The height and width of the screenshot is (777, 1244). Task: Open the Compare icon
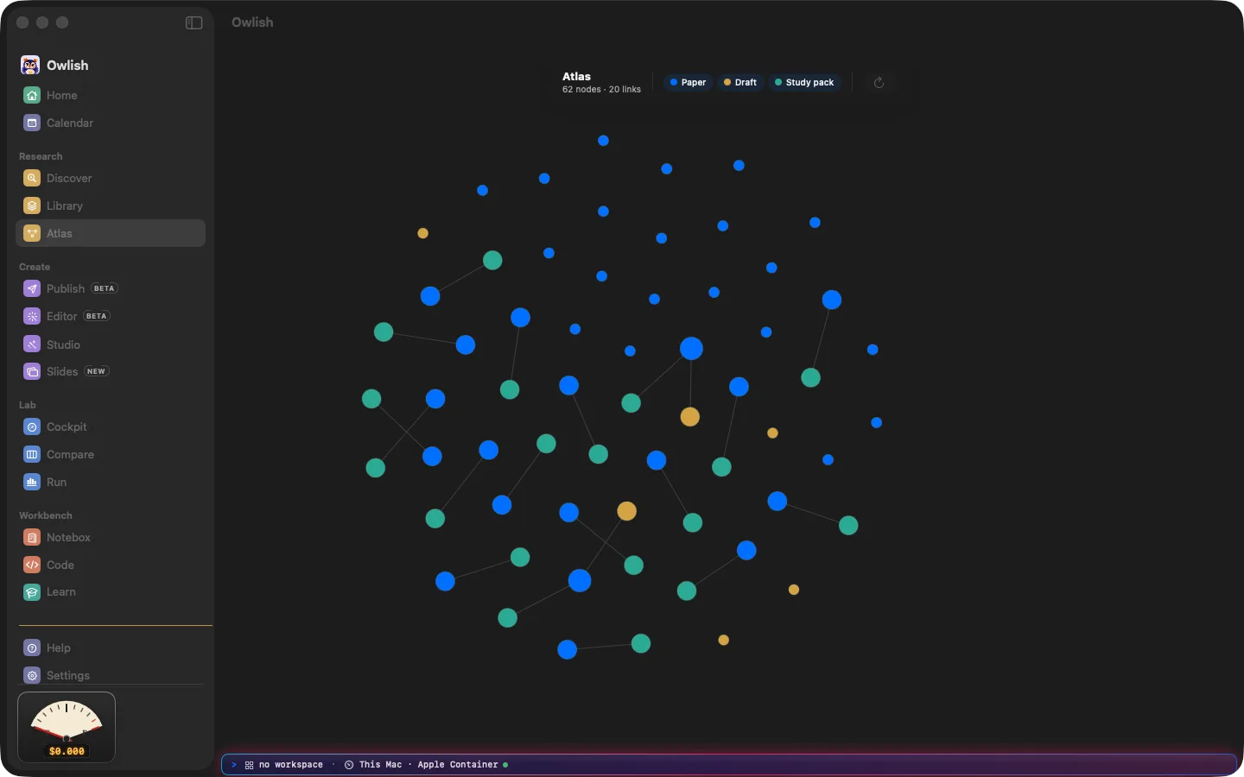tap(32, 454)
